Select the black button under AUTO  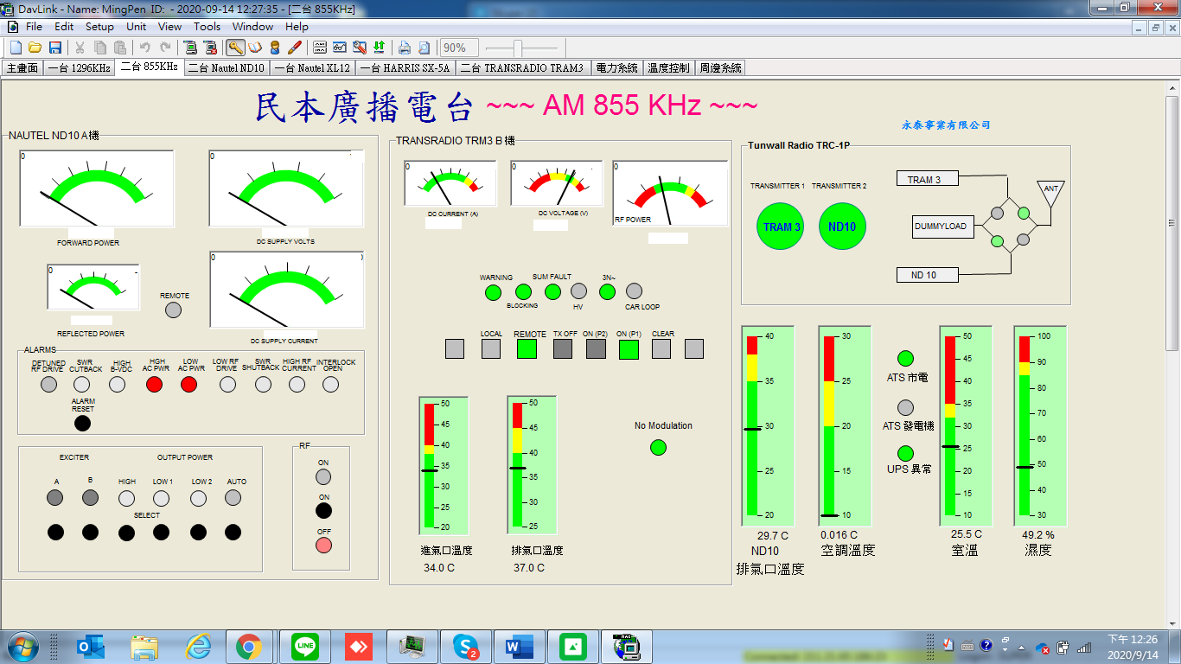point(233,533)
